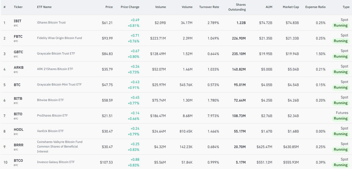This screenshot has height=169, width=352.
Task: Sort by ETF Name column header
Action: click(x=44, y=7)
